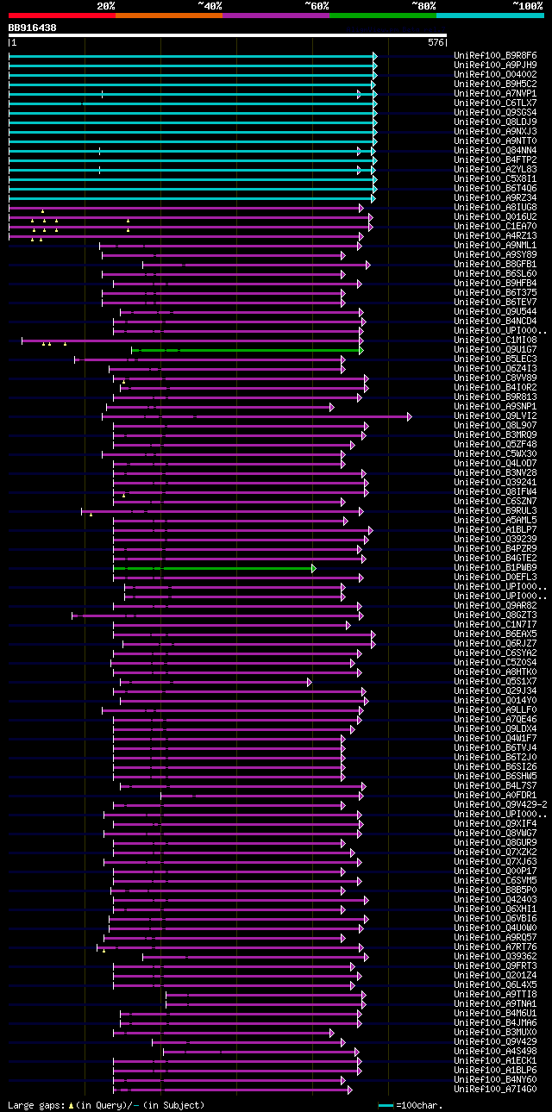Select the UniRef100_D0EFL3 label

click(x=495, y=577)
